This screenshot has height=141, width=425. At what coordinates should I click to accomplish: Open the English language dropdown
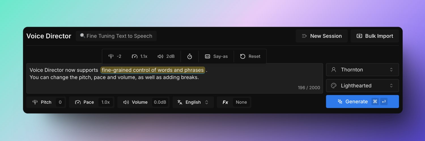[193, 102]
